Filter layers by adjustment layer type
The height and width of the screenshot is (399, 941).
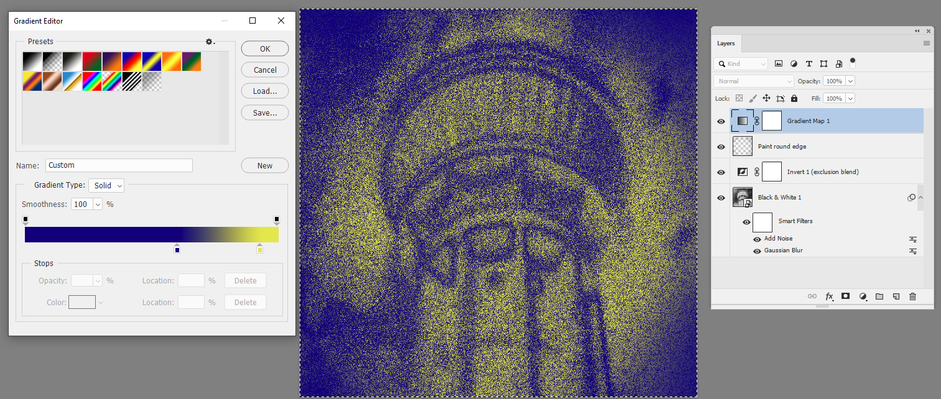tap(794, 63)
